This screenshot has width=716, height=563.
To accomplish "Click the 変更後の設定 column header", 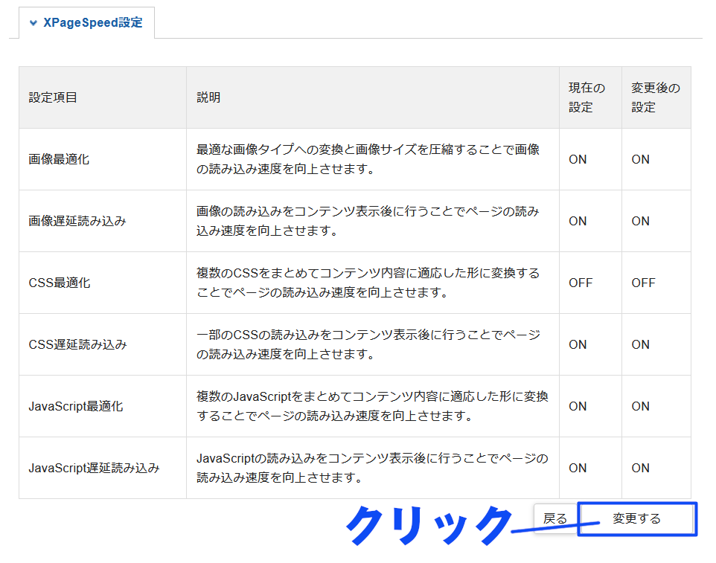I will pos(656,97).
